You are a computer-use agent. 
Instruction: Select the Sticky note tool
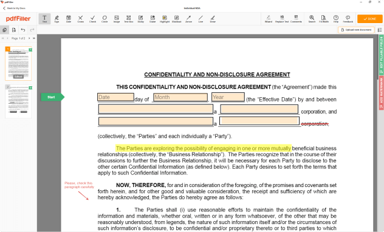tap(140, 19)
